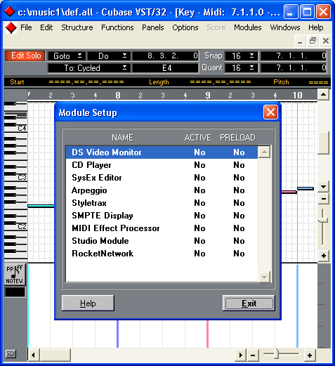
Task: Toggle Preload for Studio Module
Action: point(239,241)
